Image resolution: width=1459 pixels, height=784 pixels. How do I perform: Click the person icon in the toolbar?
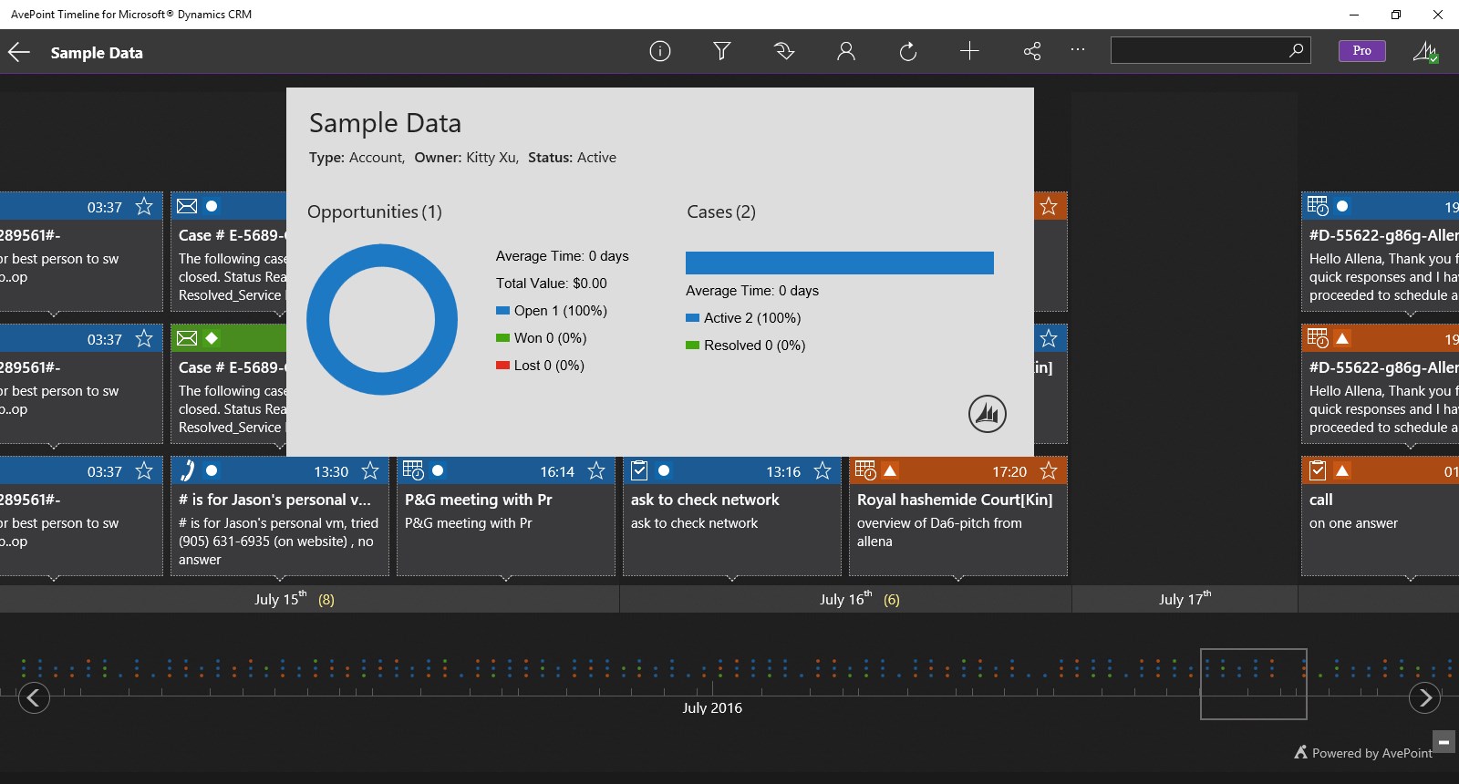pyautogui.click(x=846, y=51)
